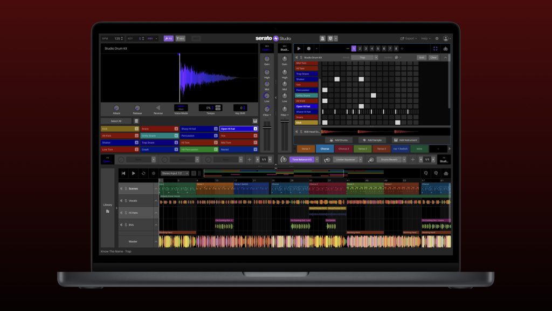Click the skip-to-start button in timeline
This screenshot has width=552, height=311.
pos(123,173)
